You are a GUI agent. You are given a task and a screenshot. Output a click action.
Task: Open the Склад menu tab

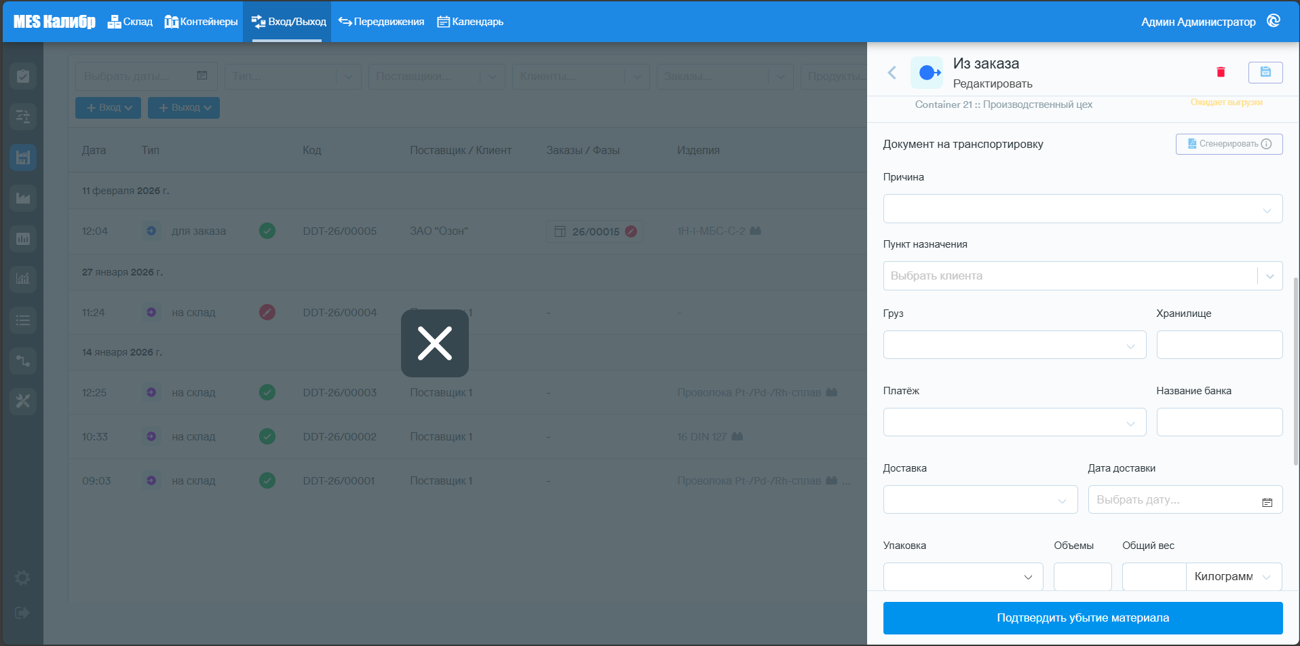pos(130,22)
